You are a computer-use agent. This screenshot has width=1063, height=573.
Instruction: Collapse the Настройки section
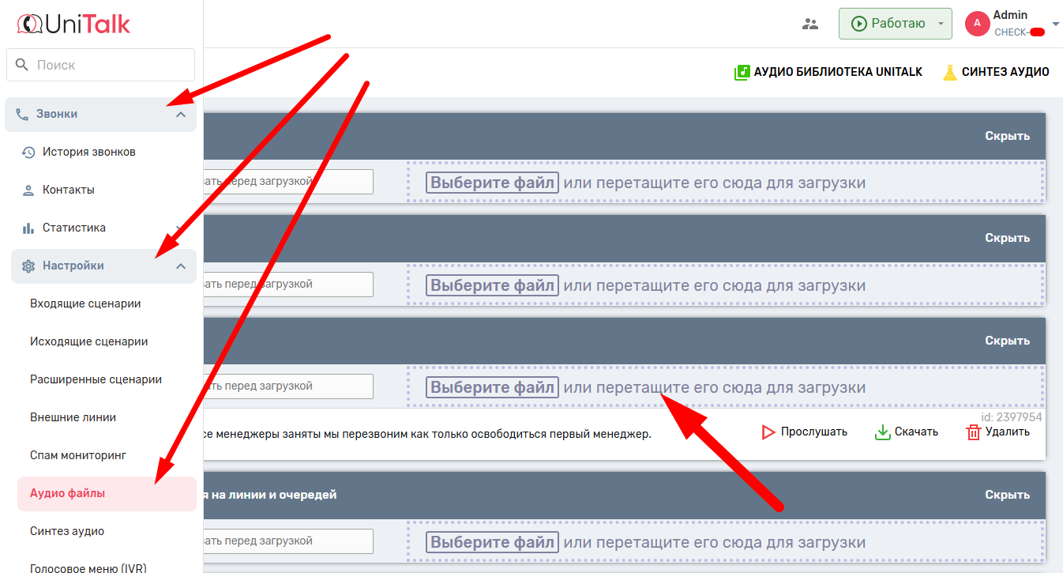pyautogui.click(x=180, y=266)
